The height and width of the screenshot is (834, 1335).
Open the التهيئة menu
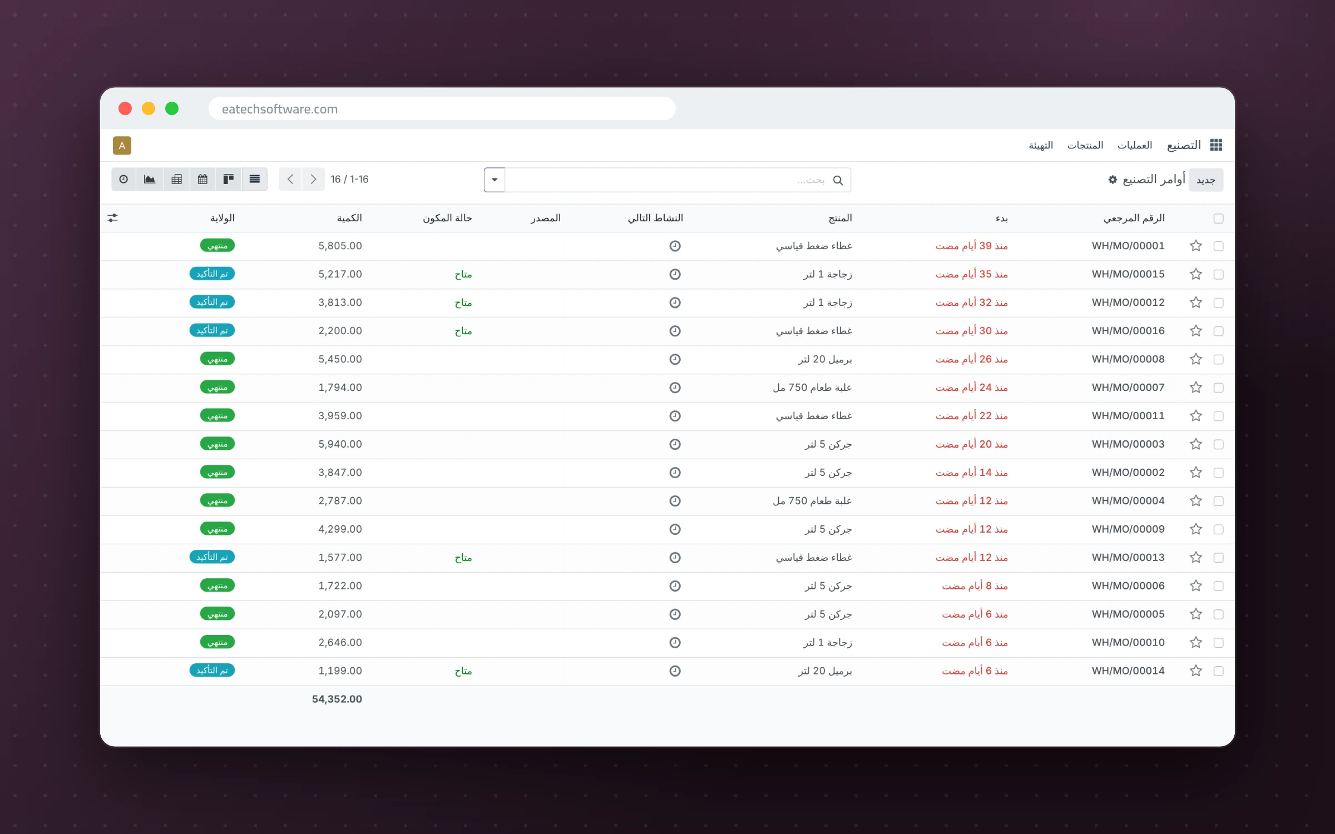coord(1041,145)
